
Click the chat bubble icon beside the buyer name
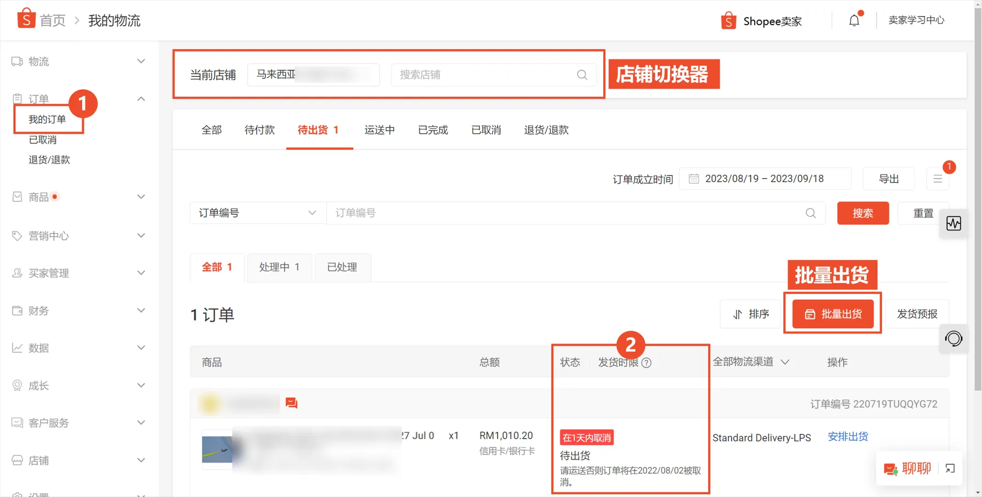coord(292,403)
